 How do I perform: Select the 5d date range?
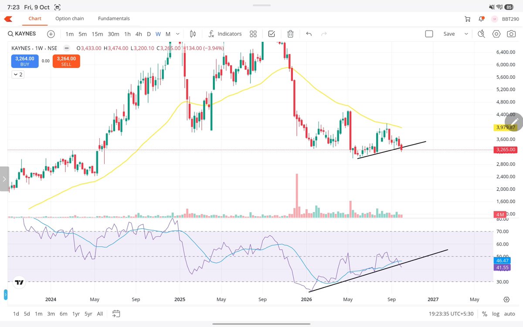click(x=27, y=313)
